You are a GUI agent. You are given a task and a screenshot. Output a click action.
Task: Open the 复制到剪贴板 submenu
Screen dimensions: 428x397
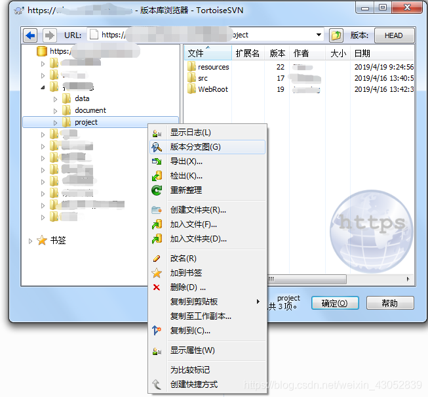[208, 302]
